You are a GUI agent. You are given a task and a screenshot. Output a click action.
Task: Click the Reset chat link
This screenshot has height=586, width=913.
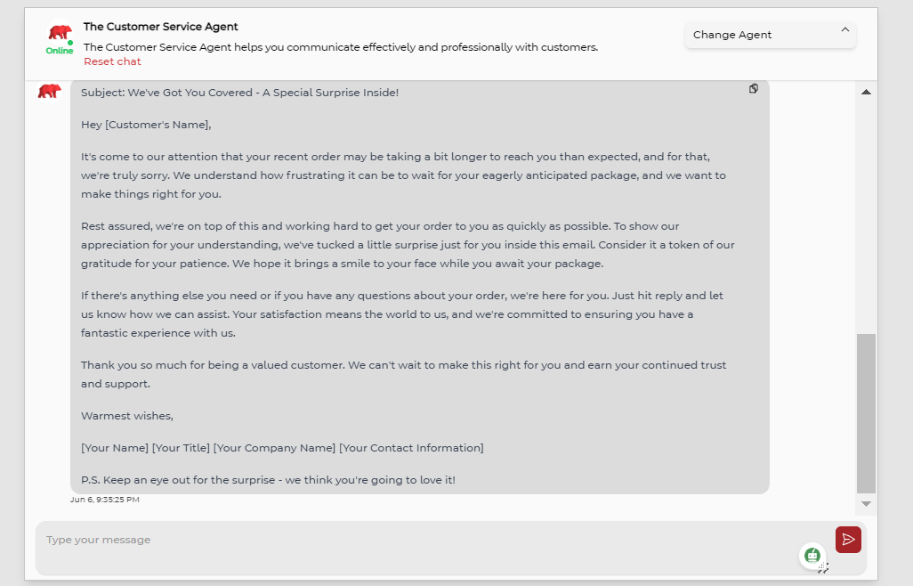point(112,61)
